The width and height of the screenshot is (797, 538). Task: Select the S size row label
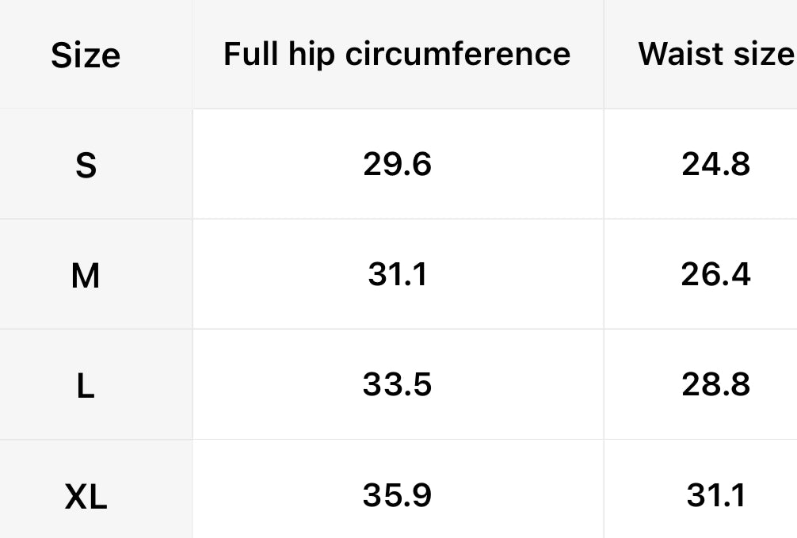86,166
